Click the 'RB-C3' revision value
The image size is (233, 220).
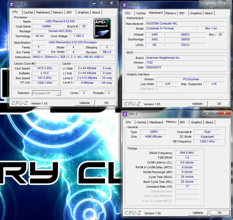coord(107,52)
